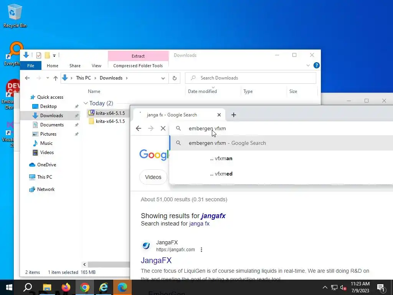
Task: Sort files by the Size column
Action: tap(293, 91)
